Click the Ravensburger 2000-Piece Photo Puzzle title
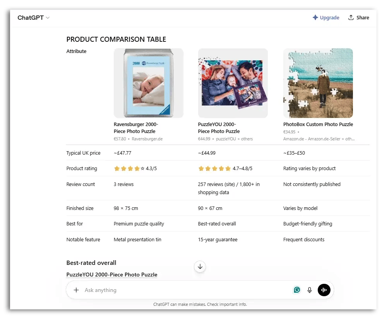This screenshot has height=319, width=387. 136,128
